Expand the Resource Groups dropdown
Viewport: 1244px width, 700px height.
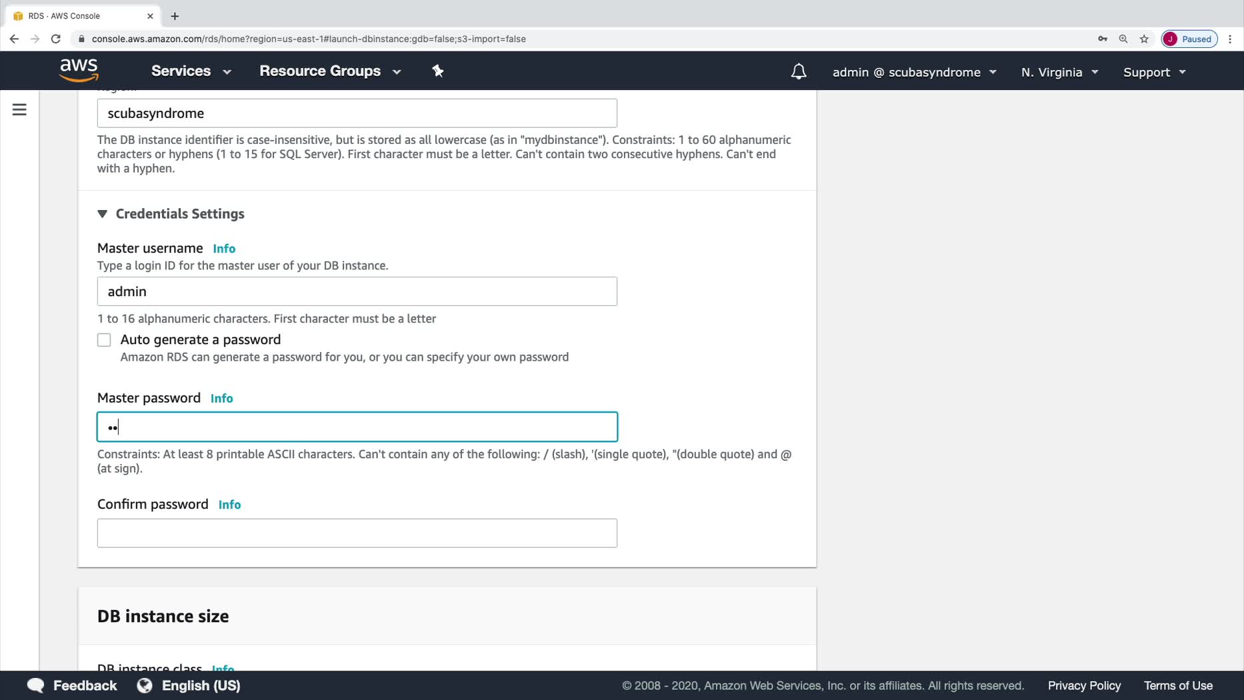[x=330, y=71]
